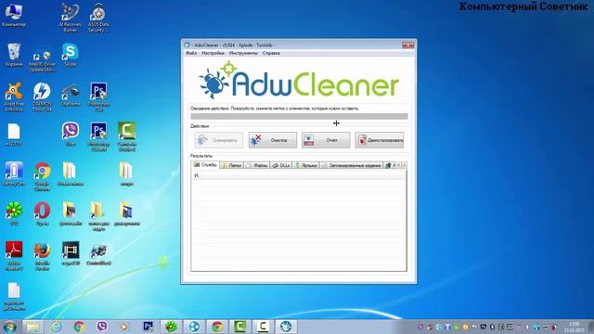
Task: Open ICQ from the taskbar
Action: [171, 327]
